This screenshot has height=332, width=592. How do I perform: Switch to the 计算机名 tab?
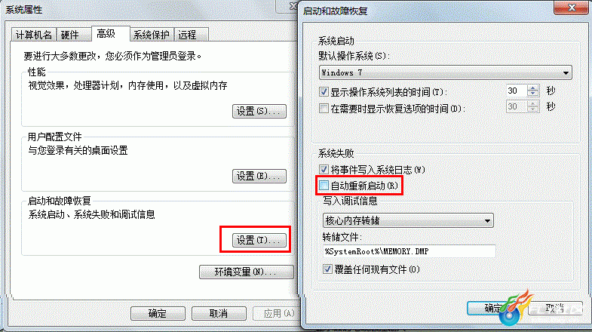coord(34,35)
